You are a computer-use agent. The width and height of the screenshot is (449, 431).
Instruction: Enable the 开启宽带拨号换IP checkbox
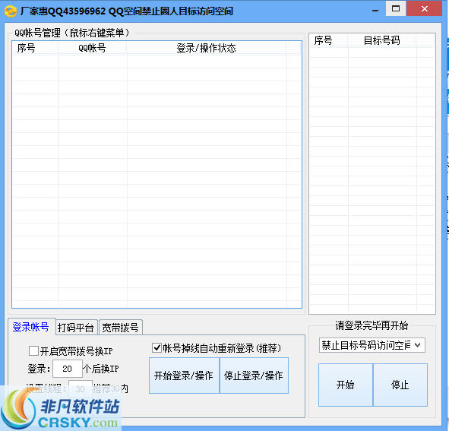pos(33,350)
